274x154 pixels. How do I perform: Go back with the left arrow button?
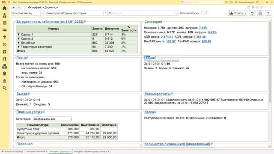point(14,7)
